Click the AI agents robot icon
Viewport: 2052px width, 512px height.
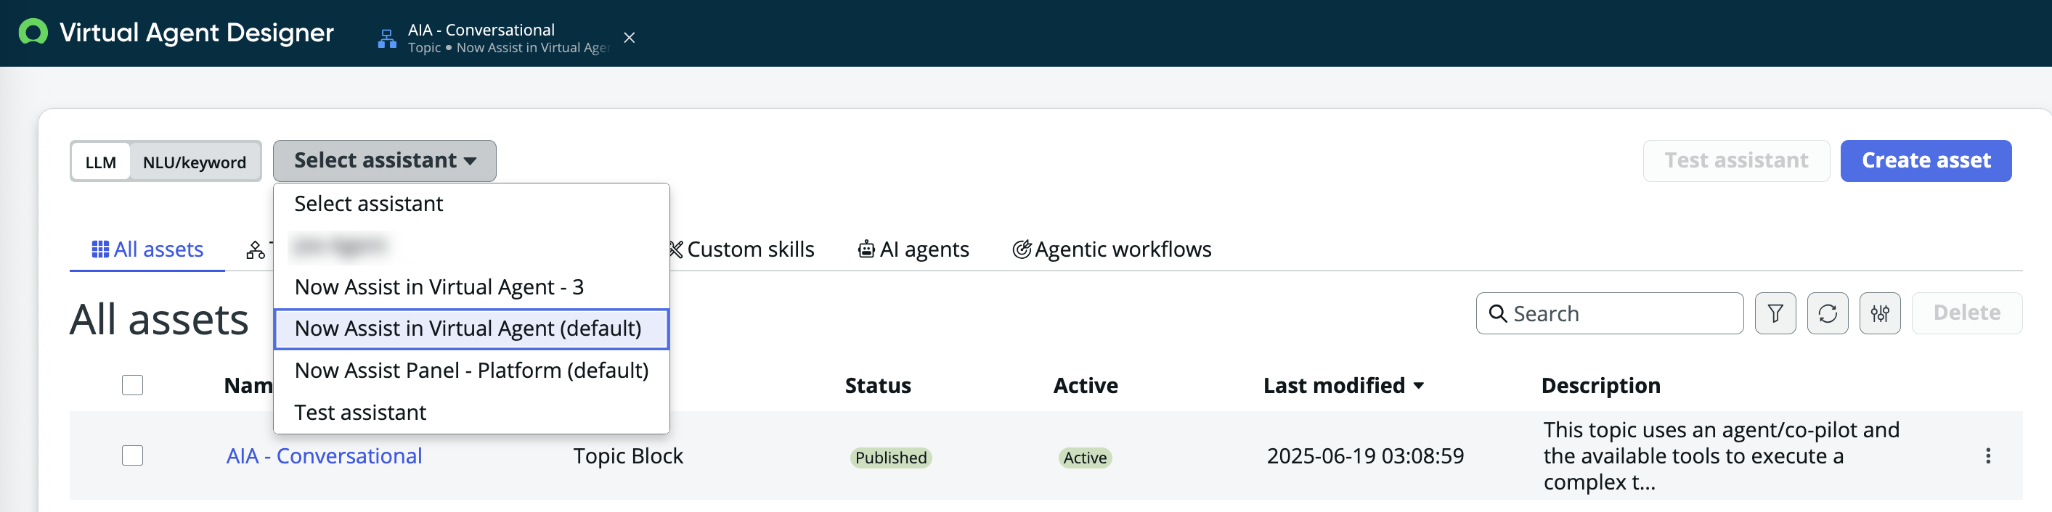point(866,249)
